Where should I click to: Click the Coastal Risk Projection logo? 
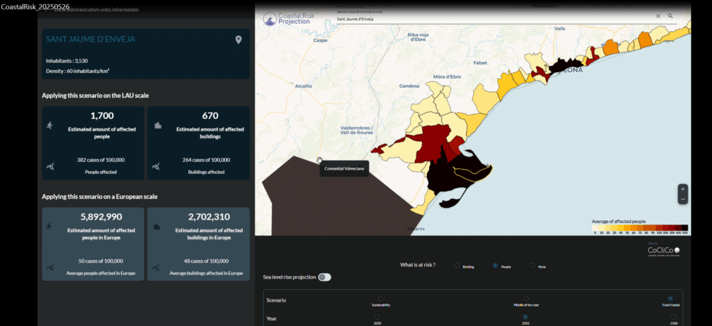point(287,18)
